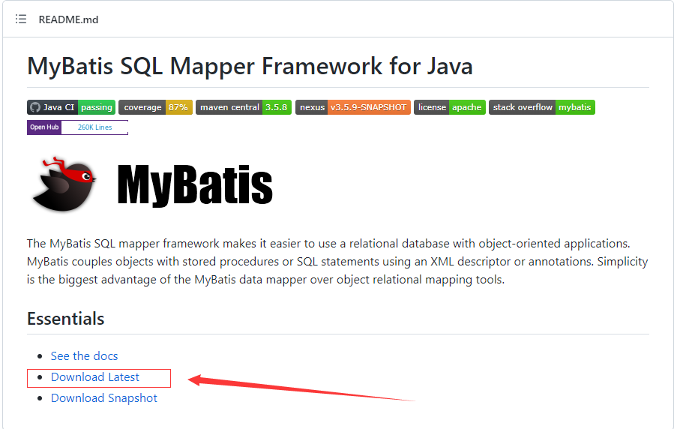The height and width of the screenshot is (429, 677).
Task: Click the red arrow pointing at Download Latest
Action: pyautogui.click(x=300, y=389)
